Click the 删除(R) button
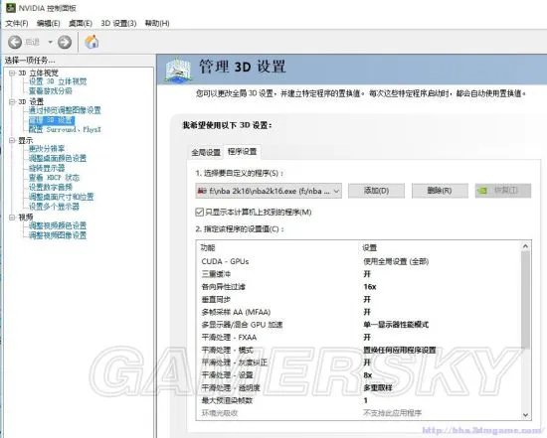 tap(440, 191)
